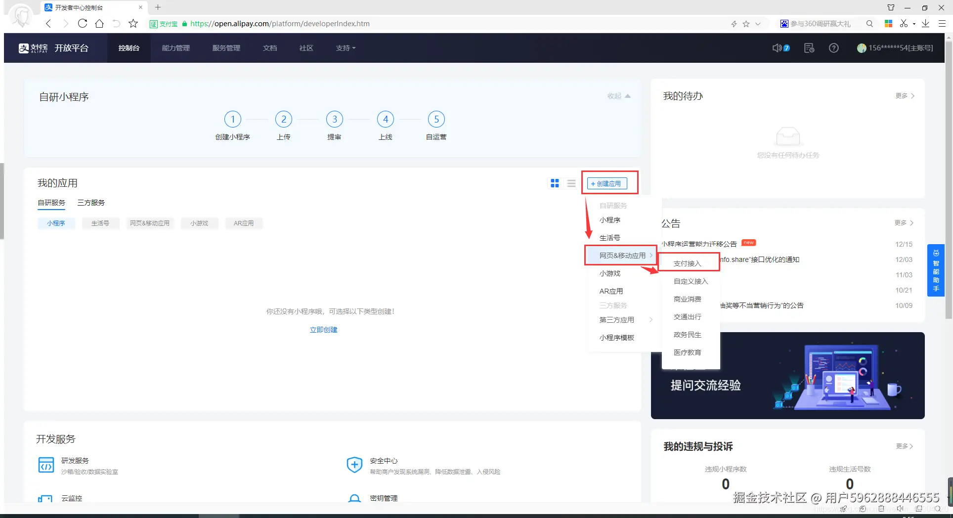This screenshot has height=518, width=953.
Task: Open the 小程序运营能力迁移公告 announcement
Action: coord(699,244)
